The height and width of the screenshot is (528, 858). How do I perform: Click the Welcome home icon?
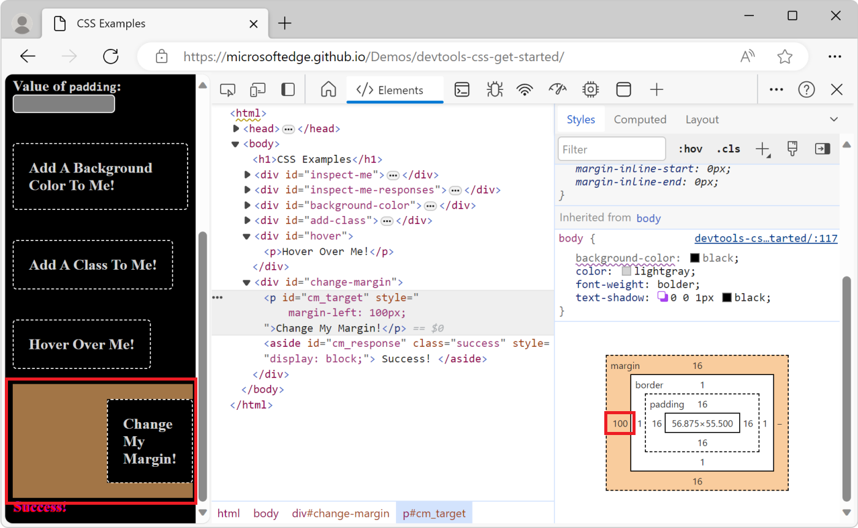tap(328, 90)
